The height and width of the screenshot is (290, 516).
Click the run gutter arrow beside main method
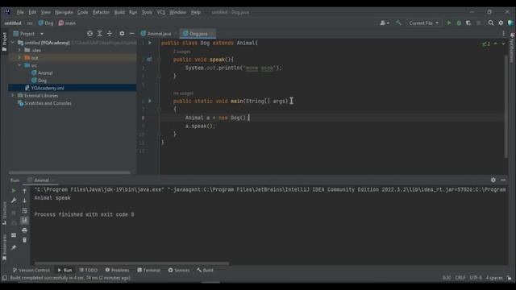coord(150,101)
